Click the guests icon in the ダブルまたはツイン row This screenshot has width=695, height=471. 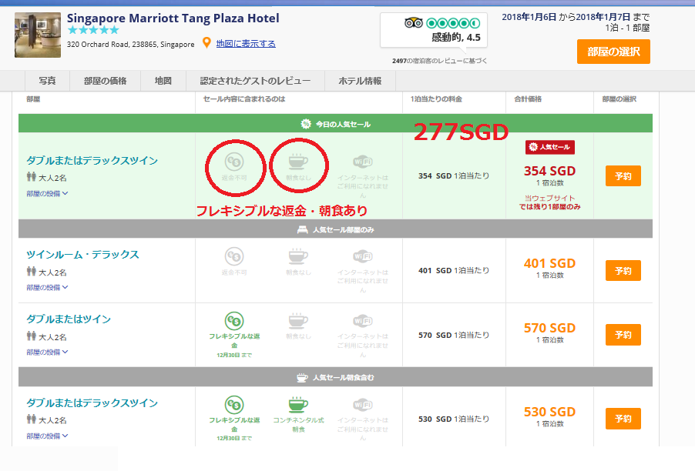(x=31, y=336)
